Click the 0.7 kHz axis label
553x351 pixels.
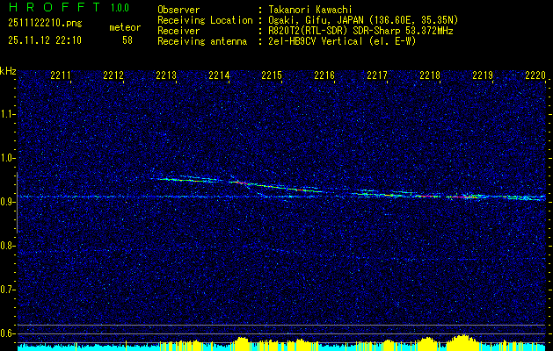pos(7,290)
